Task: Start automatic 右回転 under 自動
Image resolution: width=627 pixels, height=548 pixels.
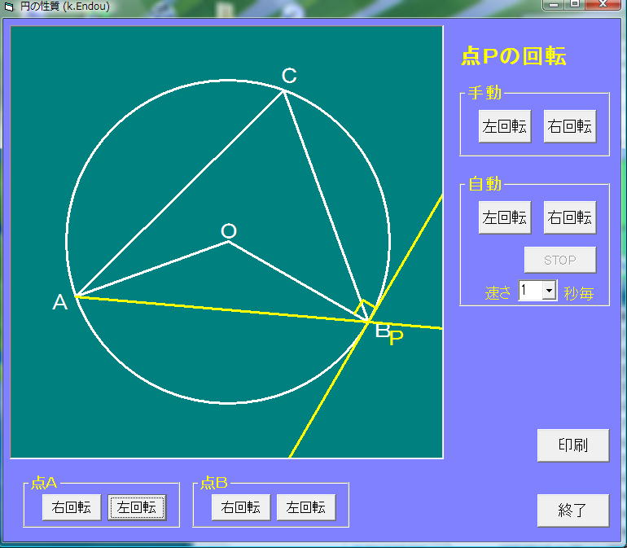Action: [570, 217]
